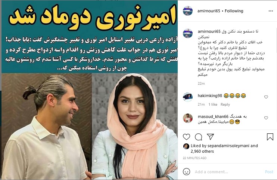Reply to hakimking98's comment

[x=225, y=105]
